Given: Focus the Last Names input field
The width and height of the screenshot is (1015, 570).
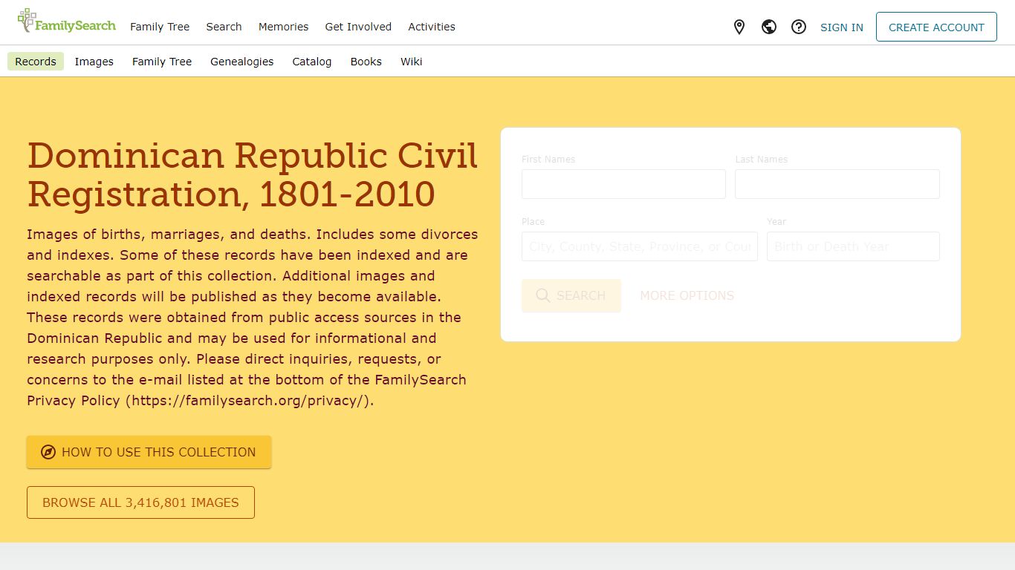Looking at the screenshot, I should (837, 184).
